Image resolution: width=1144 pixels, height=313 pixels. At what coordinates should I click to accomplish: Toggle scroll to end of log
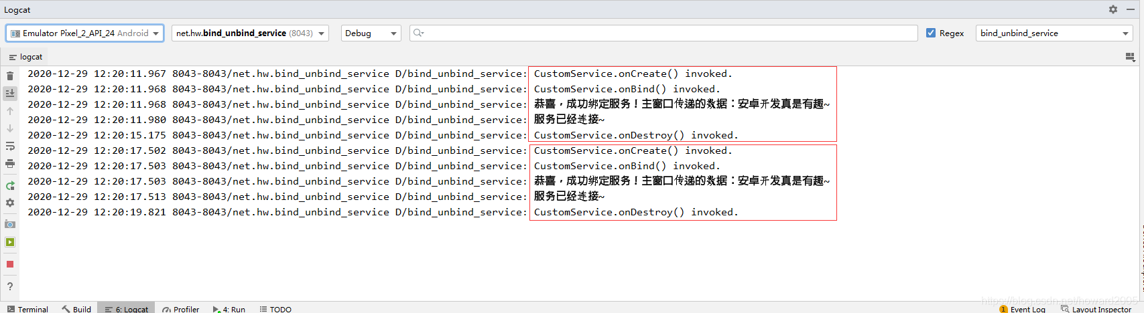10,93
